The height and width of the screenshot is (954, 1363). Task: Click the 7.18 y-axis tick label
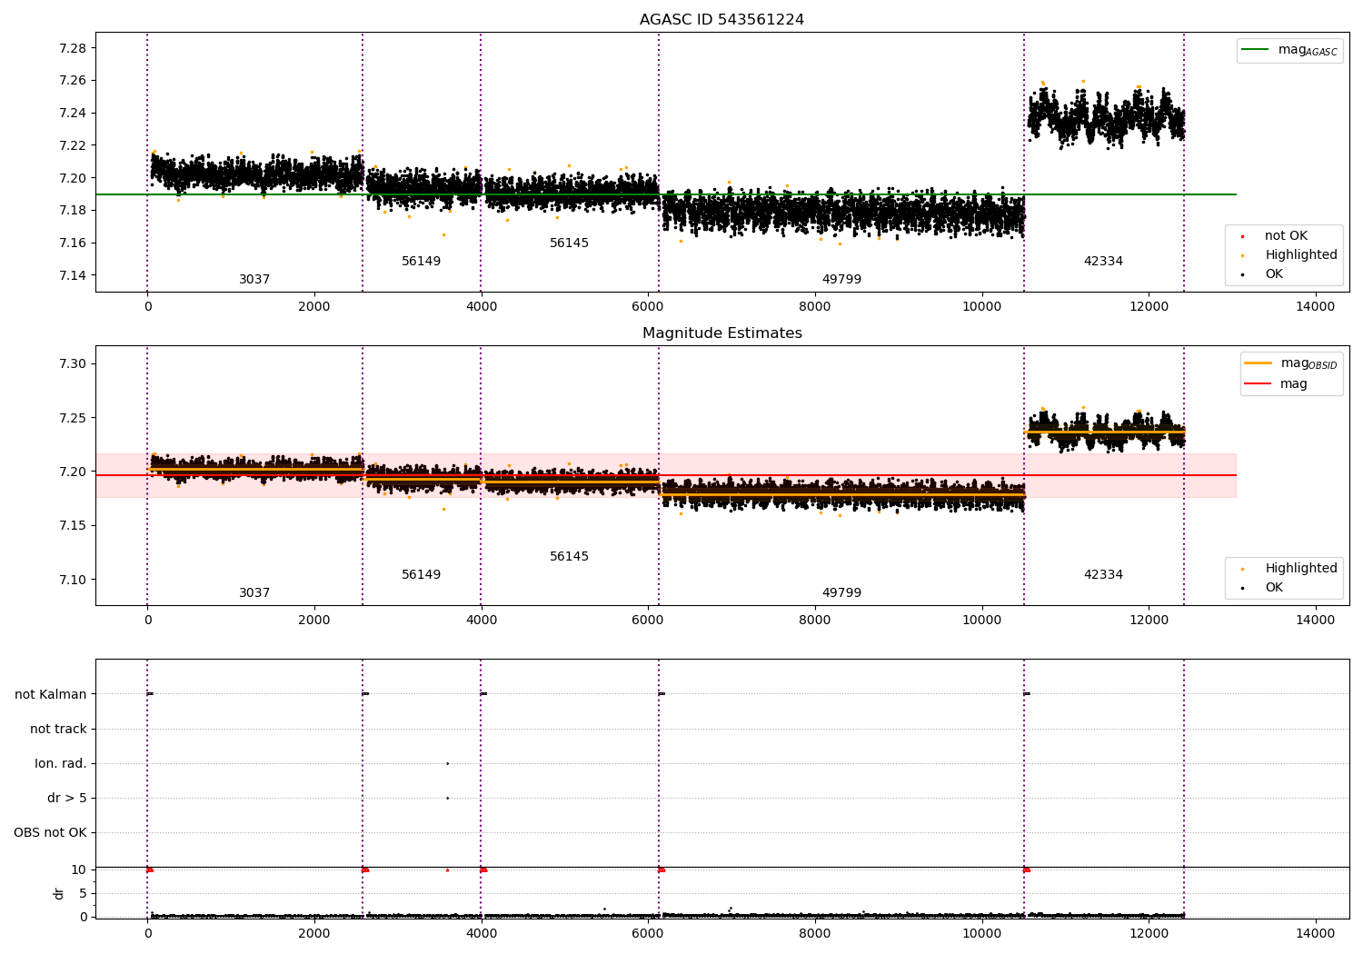[73, 211]
